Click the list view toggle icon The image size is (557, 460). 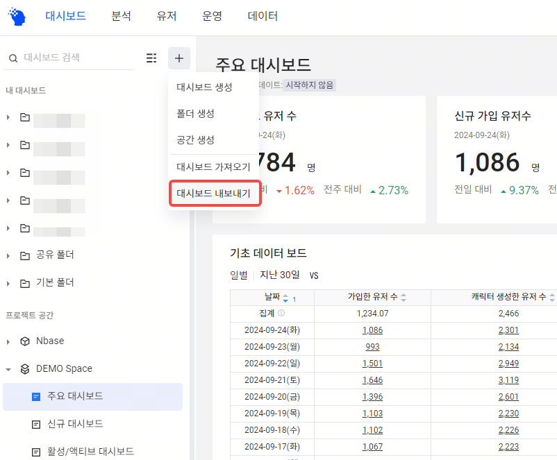coord(151,58)
